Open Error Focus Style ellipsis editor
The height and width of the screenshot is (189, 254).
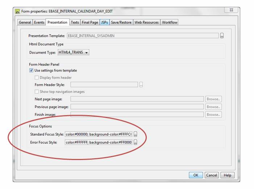[x=135, y=142]
